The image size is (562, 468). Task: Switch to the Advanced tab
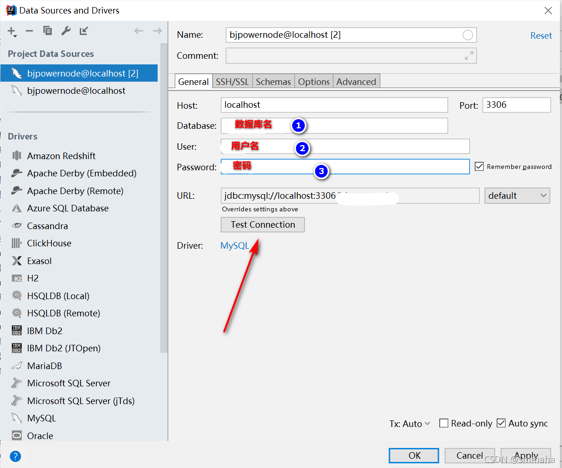[x=356, y=82]
